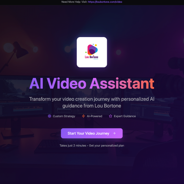This screenshot has height=184, width=184.
Task: Click the "Custom Strategy" label
Action: [64, 116]
